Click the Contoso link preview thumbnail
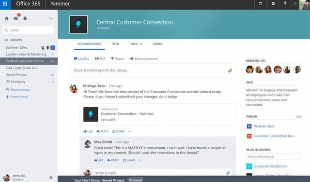310x182 pixels. (x=91, y=114)
